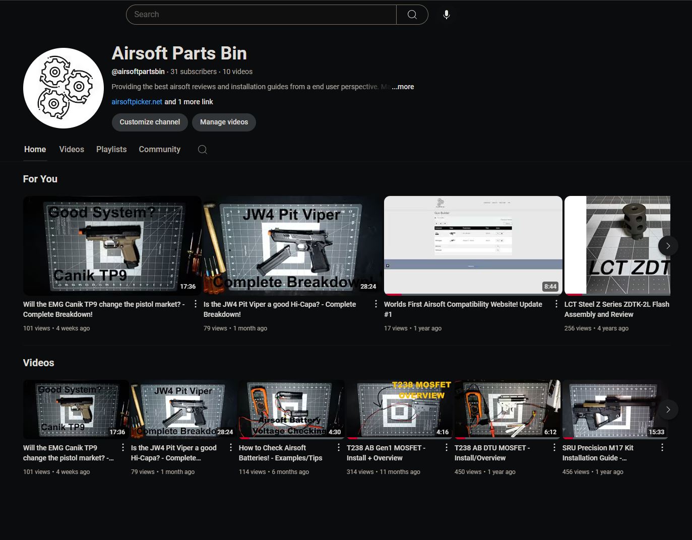Click the Customize channel button
Screen dimensions: 692x540
pyautogui.click(x=150, y=122)
